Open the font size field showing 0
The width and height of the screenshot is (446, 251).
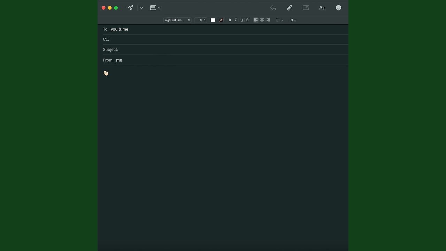200,20
